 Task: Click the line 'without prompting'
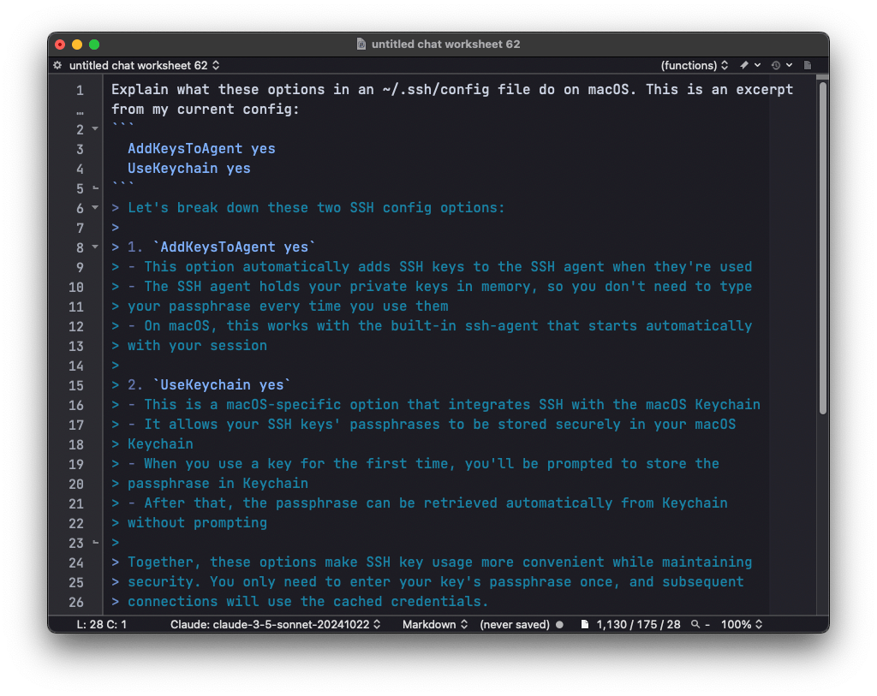197,523
